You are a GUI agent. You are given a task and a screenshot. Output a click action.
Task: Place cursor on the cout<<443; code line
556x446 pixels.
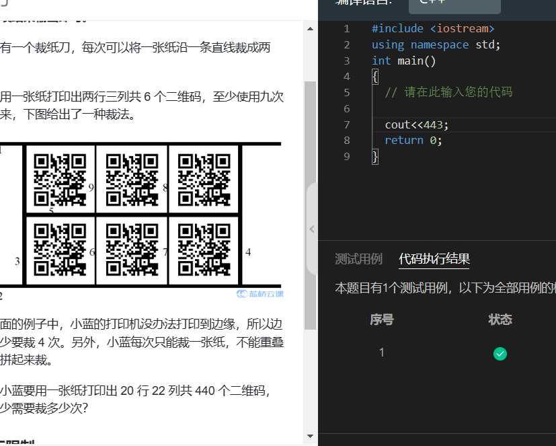coord(417,125)
